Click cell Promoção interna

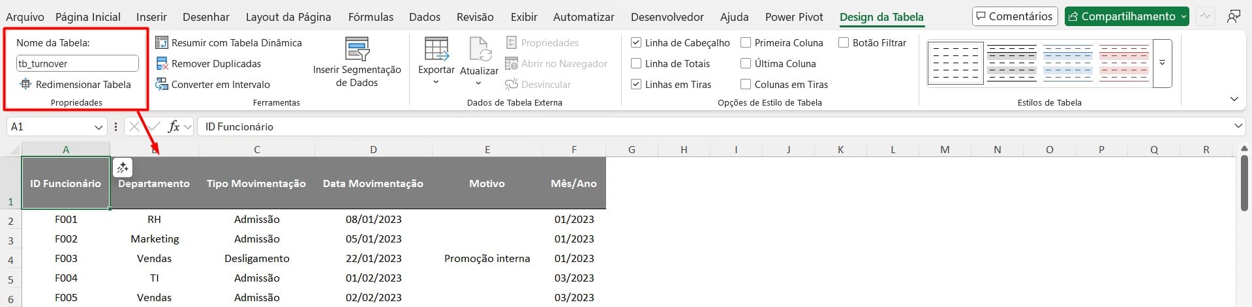[487, 259]
